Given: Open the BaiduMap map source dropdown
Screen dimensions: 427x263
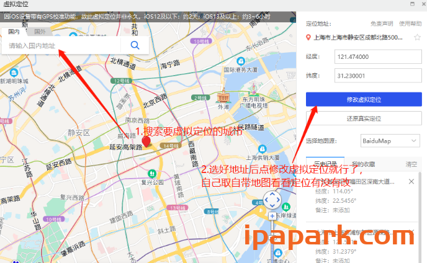Looking at the screenshot, I should 390,141.
